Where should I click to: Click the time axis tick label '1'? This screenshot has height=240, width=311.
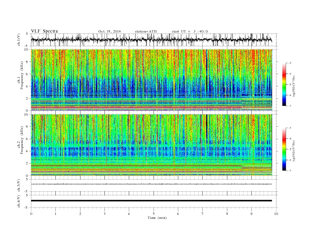(x=55, y=214)
